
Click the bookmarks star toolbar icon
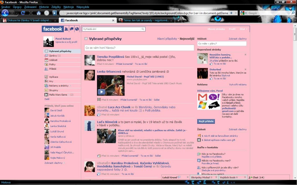coord(55,13)
